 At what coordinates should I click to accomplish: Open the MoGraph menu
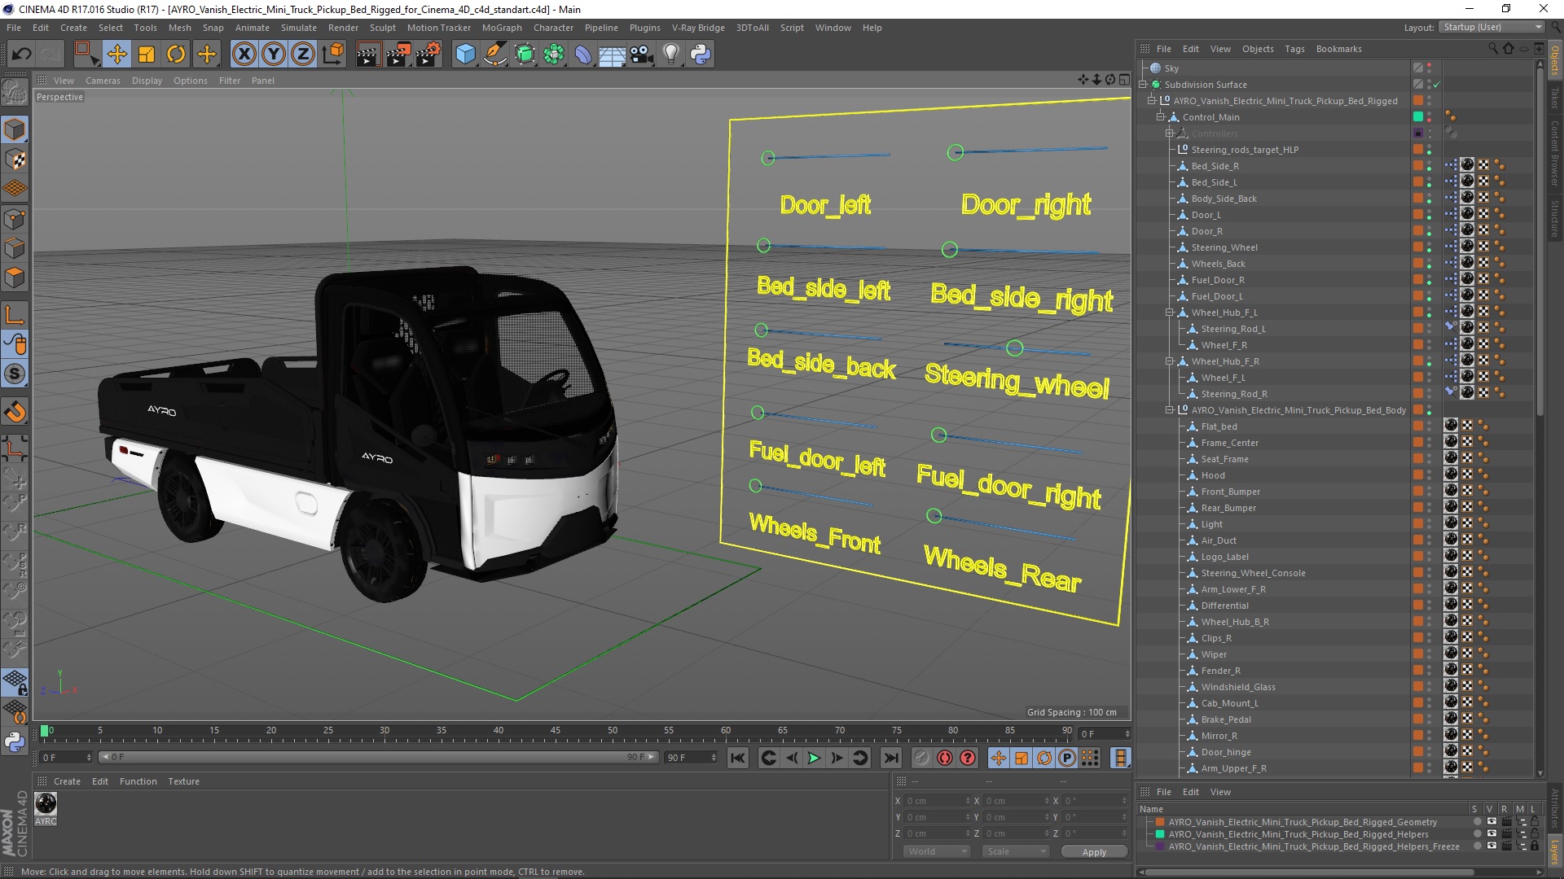pyautogui.click(x=502, y=28)
